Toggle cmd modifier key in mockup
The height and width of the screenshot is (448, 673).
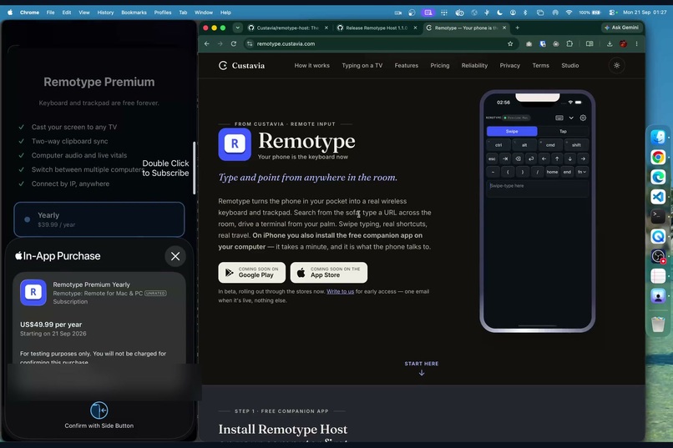pos(550,145)
